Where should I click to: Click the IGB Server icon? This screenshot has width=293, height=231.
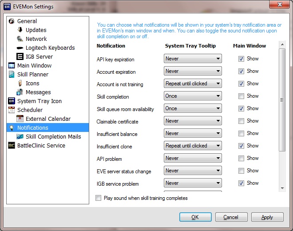point(20,56)
